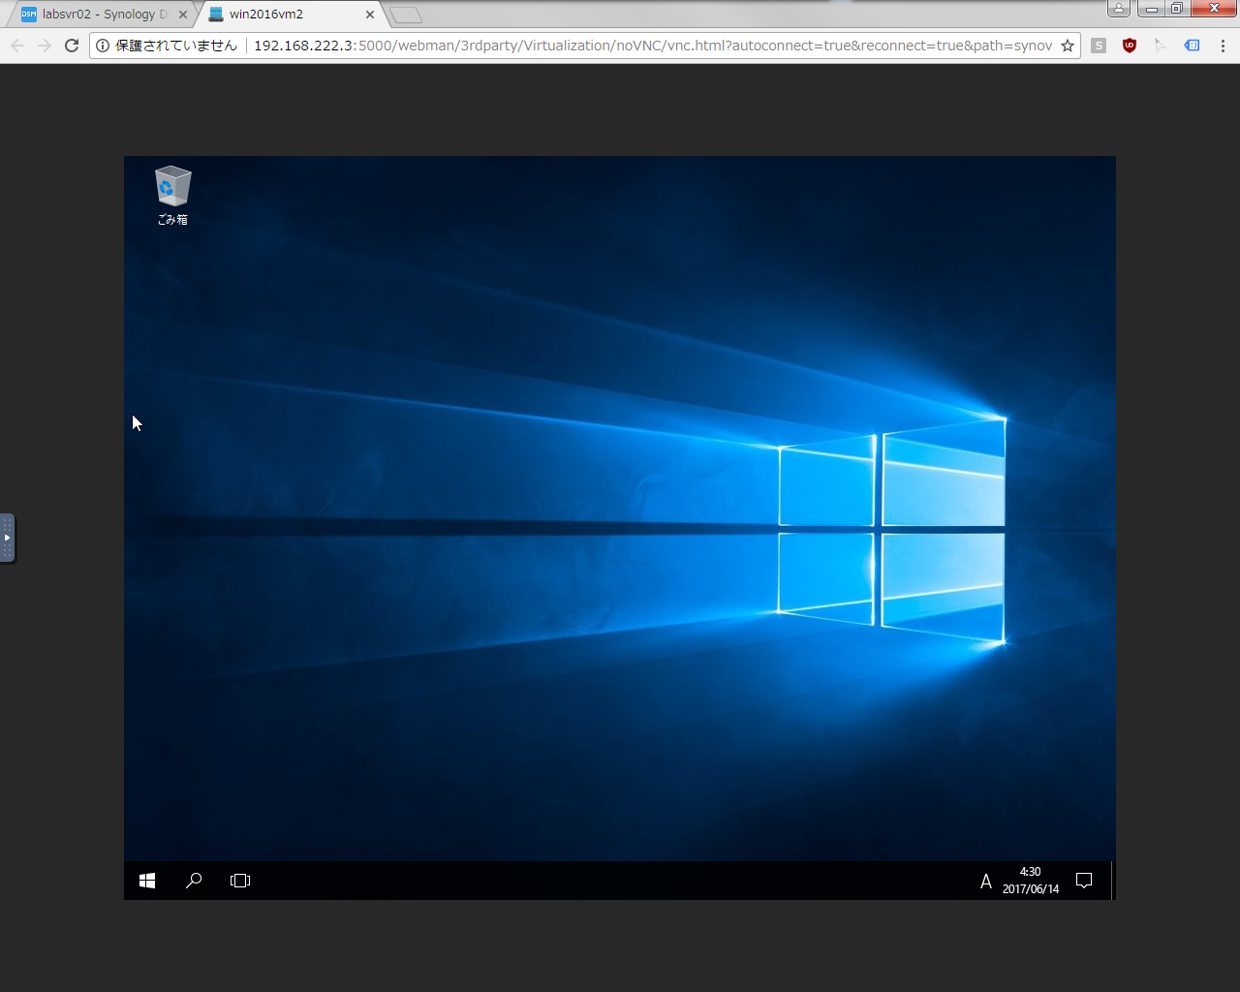The height and width of the screenshot is (992, 1240).
Task: Expand the noVNC side control panel handle
Action: point(7,538)
